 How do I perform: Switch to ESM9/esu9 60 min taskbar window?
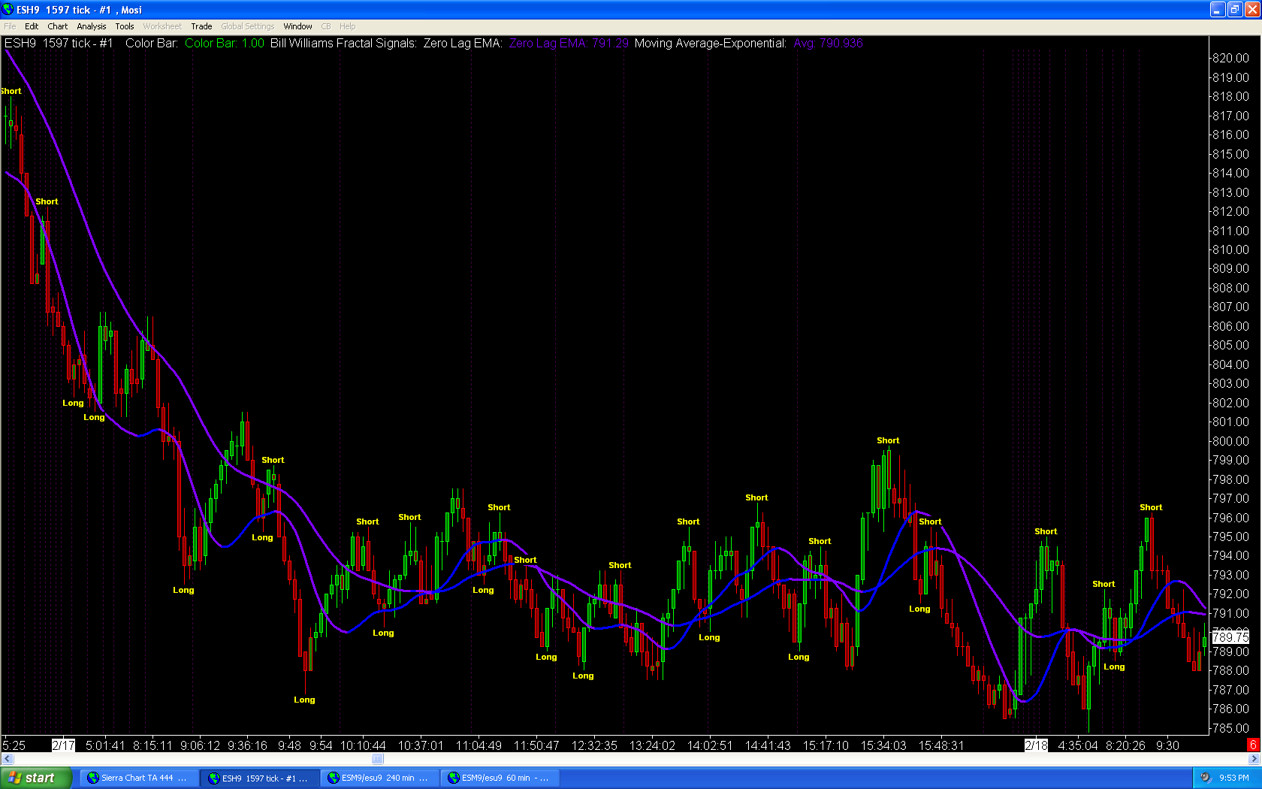(500, 778)
